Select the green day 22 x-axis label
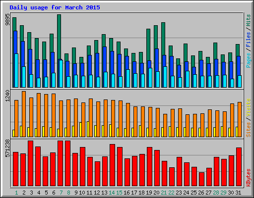The height and width of the screenshot is (198, 254). pyautogui.click(x=171, y=193)
